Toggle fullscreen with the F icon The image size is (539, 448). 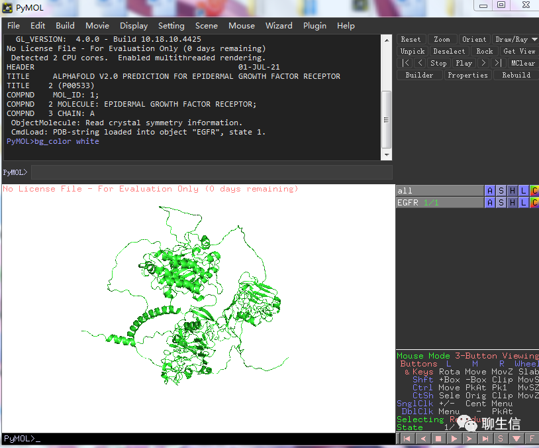point(532,439)
